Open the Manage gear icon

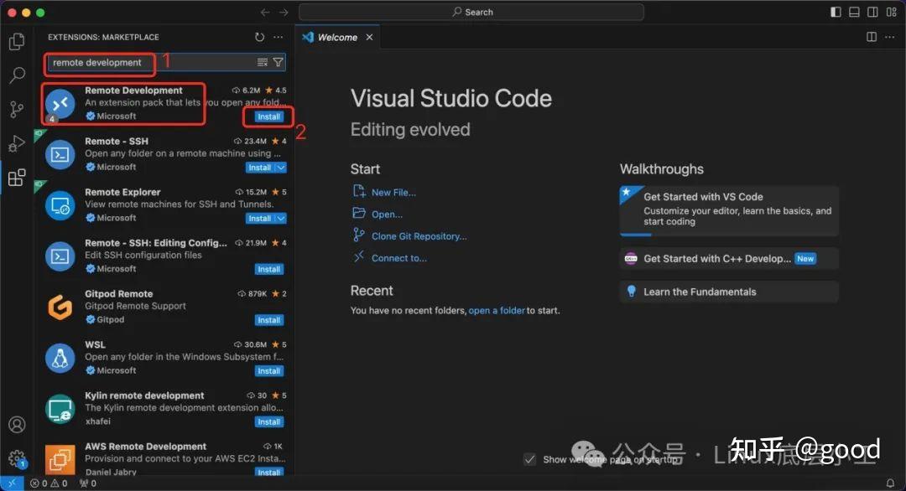[17, 459]
